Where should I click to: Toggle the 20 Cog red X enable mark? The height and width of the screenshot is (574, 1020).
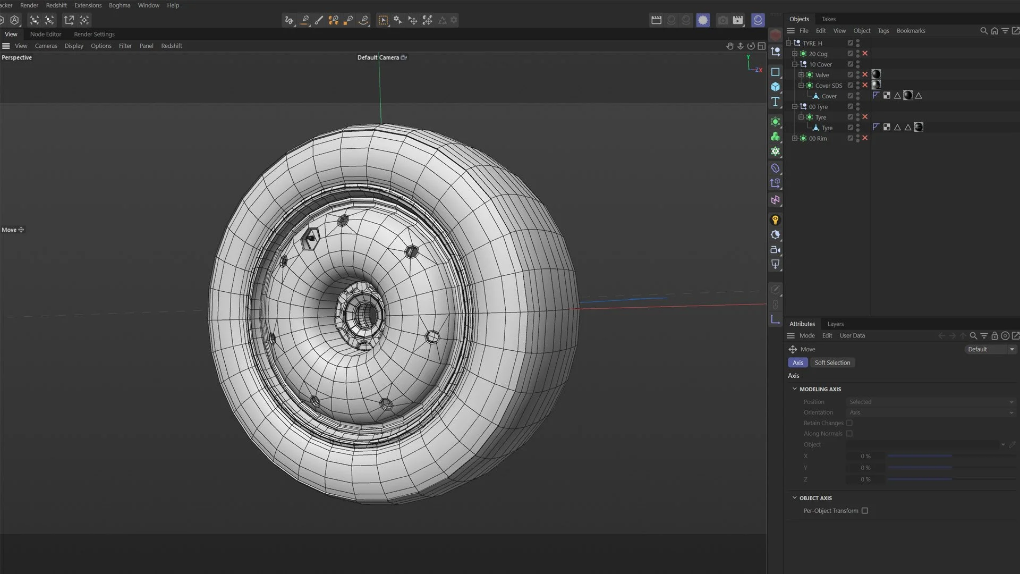(865, 54)
